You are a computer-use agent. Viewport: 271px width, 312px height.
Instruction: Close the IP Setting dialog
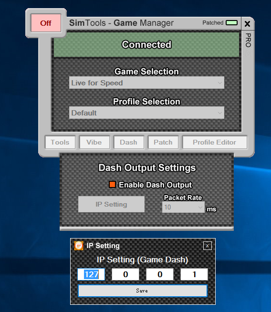[208, 246]
